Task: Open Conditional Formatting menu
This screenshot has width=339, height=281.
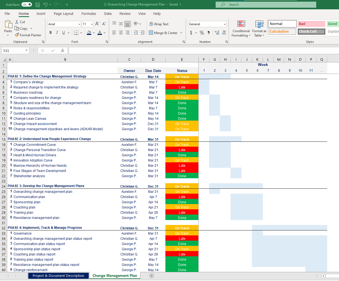Action: tap(241, 29)
